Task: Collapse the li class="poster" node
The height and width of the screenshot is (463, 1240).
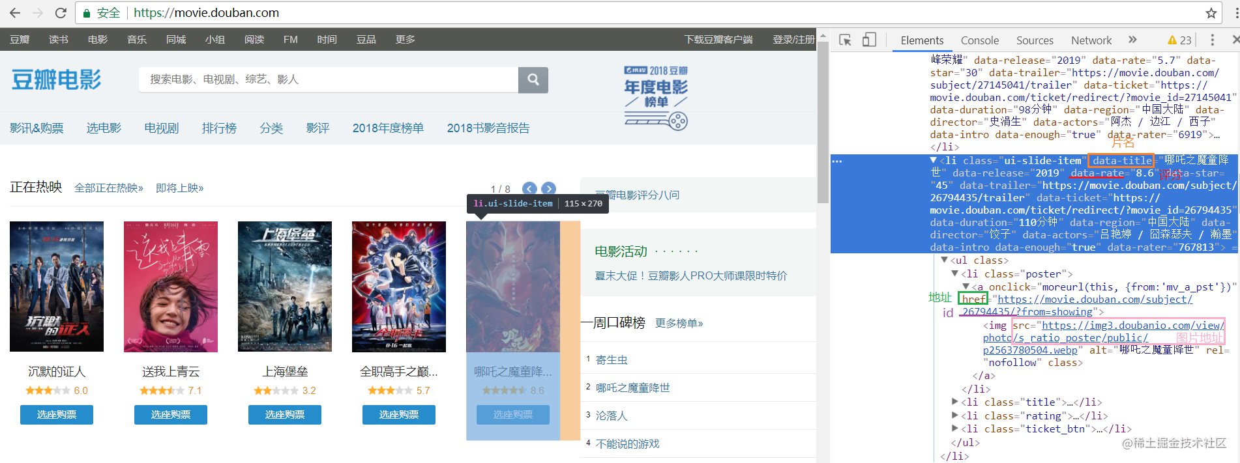Action: coord(954,274)
